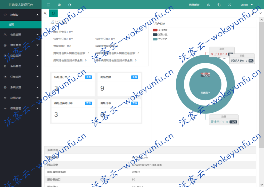Expand the 权限管理 menu
This screenshot has height=187, width=264.
click(21, 109)
